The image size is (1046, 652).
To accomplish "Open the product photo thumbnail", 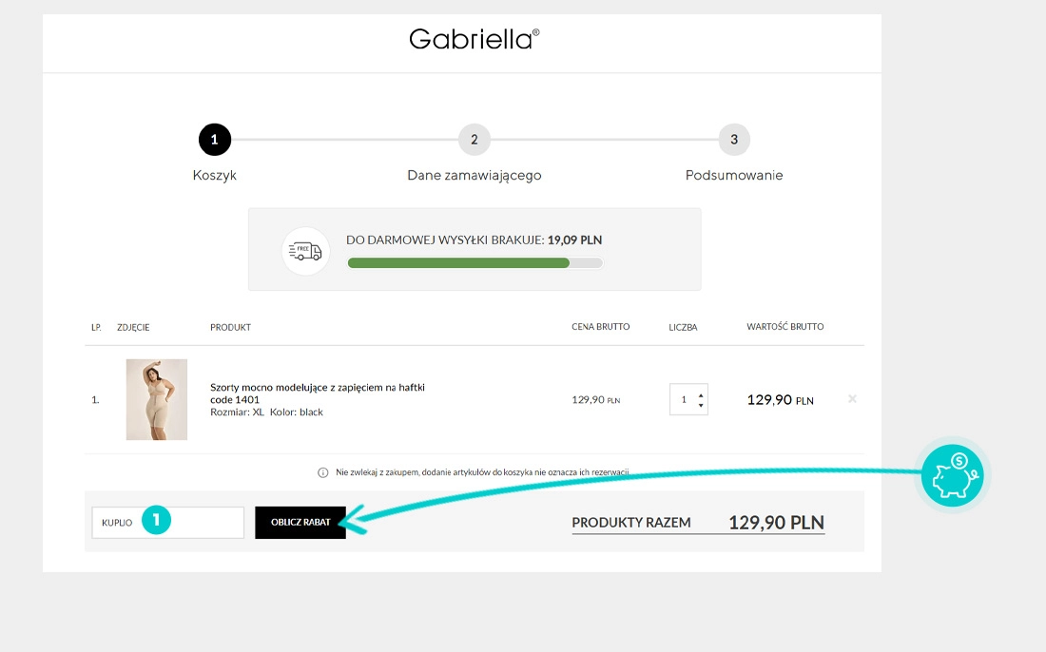I will coord(157,399).
